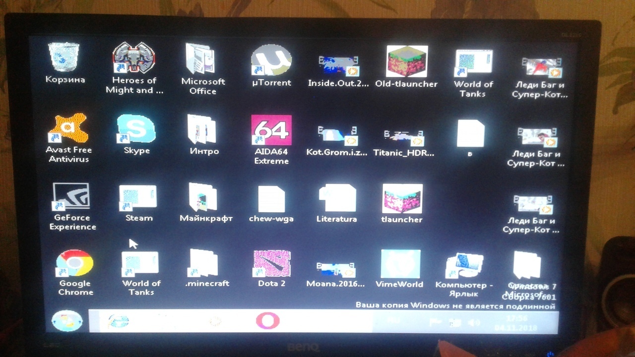Click the volume speaker tray icon
Screen dimensions: 635x357
(474, 323)
